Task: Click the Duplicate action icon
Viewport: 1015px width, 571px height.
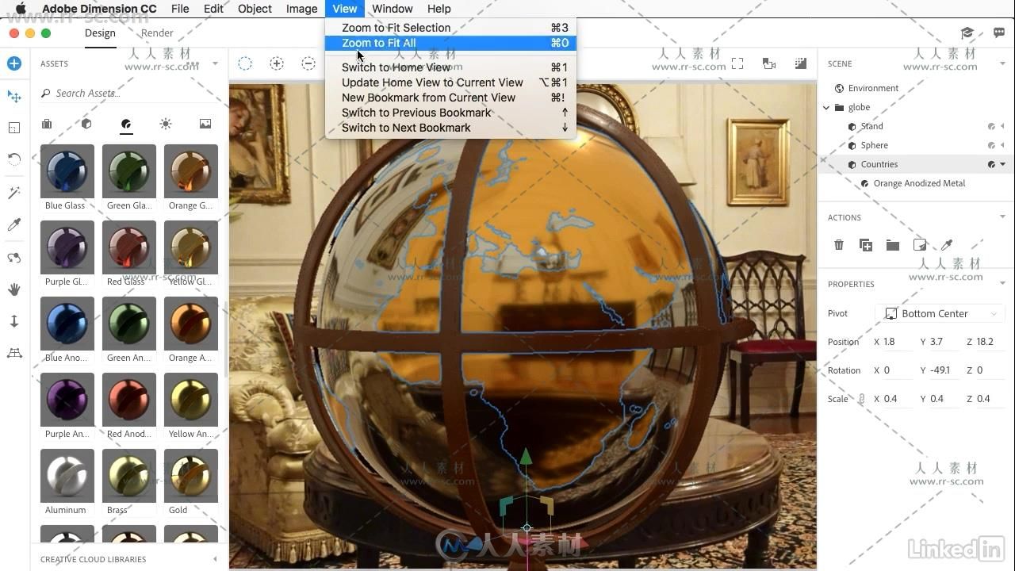Action: (x=866, y=245)
